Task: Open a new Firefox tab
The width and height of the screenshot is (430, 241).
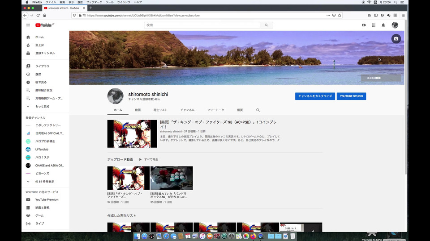Action: pos(91,8)
